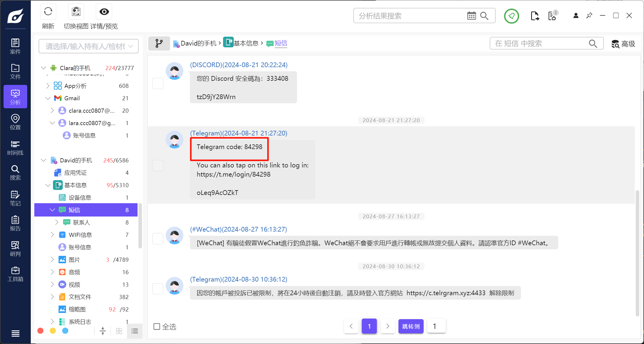Select 应用凭证 in the tree
The image size is (644, 344).
pos(75,173)
